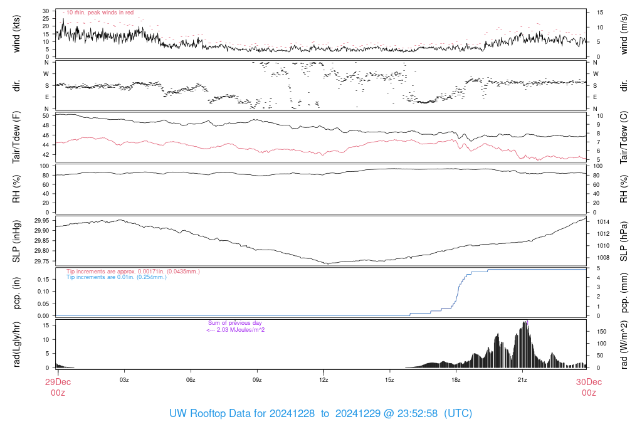Click the 'Sum of previous day' annotation
The width and height of the screenshot is (642, 439).
(235, 323)
